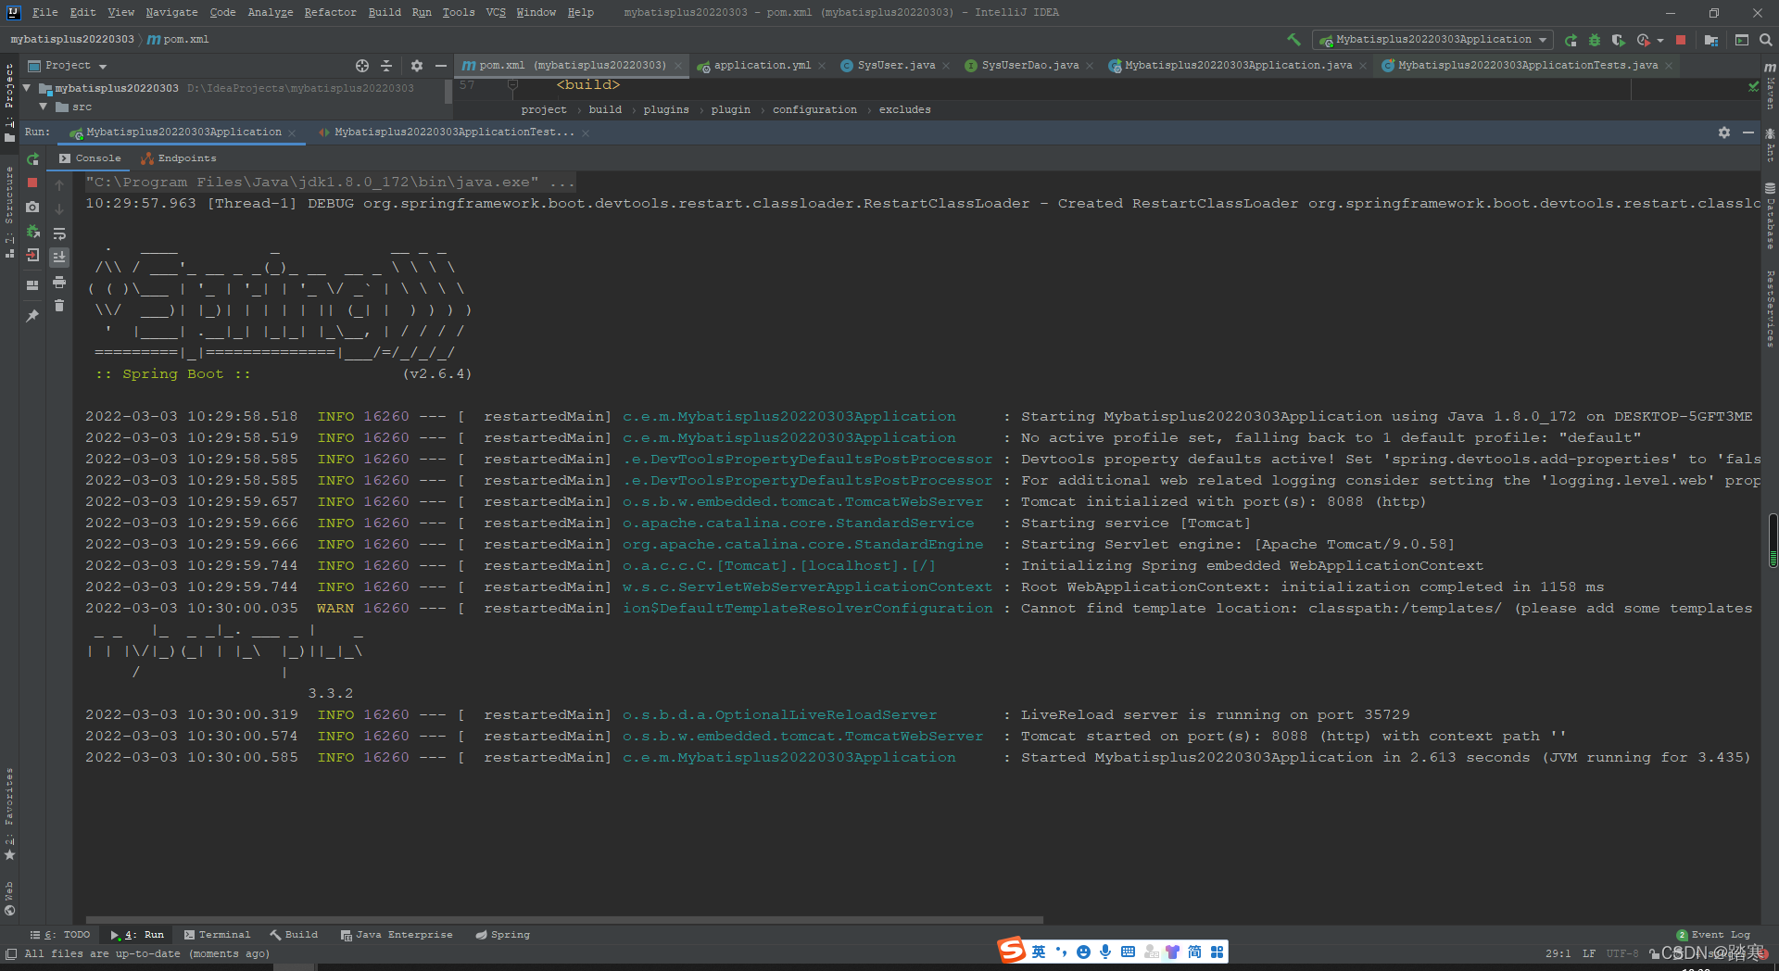Open Endpoints tab in Run panel
The height and width of the screenshot is (971, 1779).
pyautogui.click(x=179, y=158)
